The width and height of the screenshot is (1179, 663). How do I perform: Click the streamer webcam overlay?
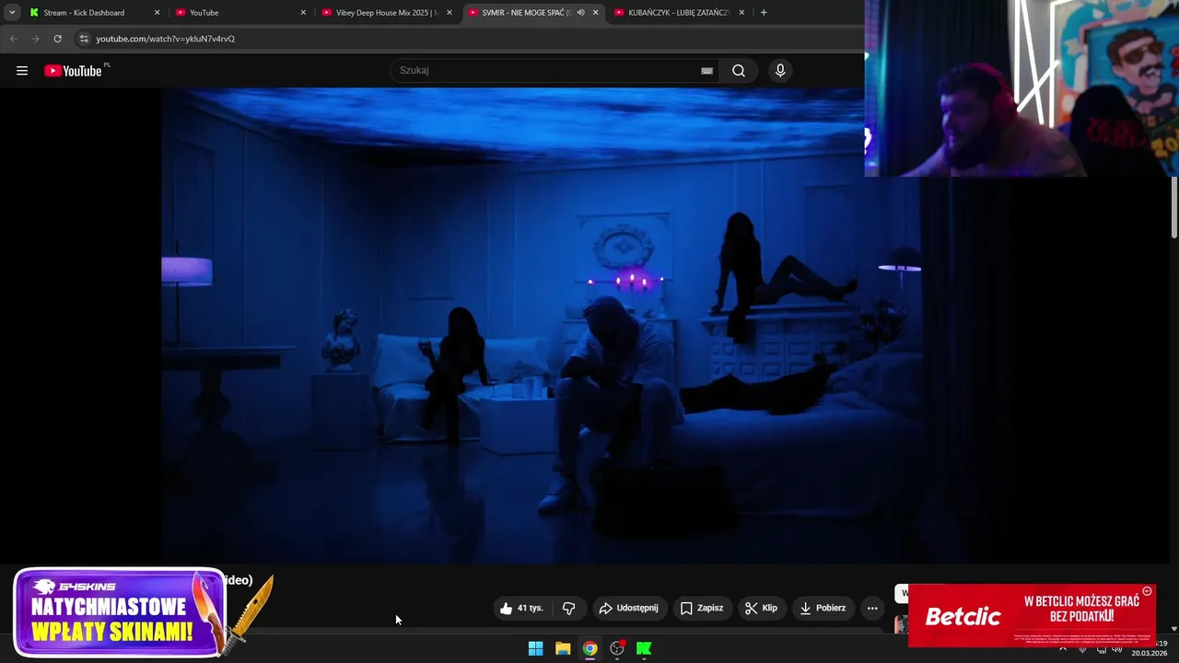coord(1021,88)
